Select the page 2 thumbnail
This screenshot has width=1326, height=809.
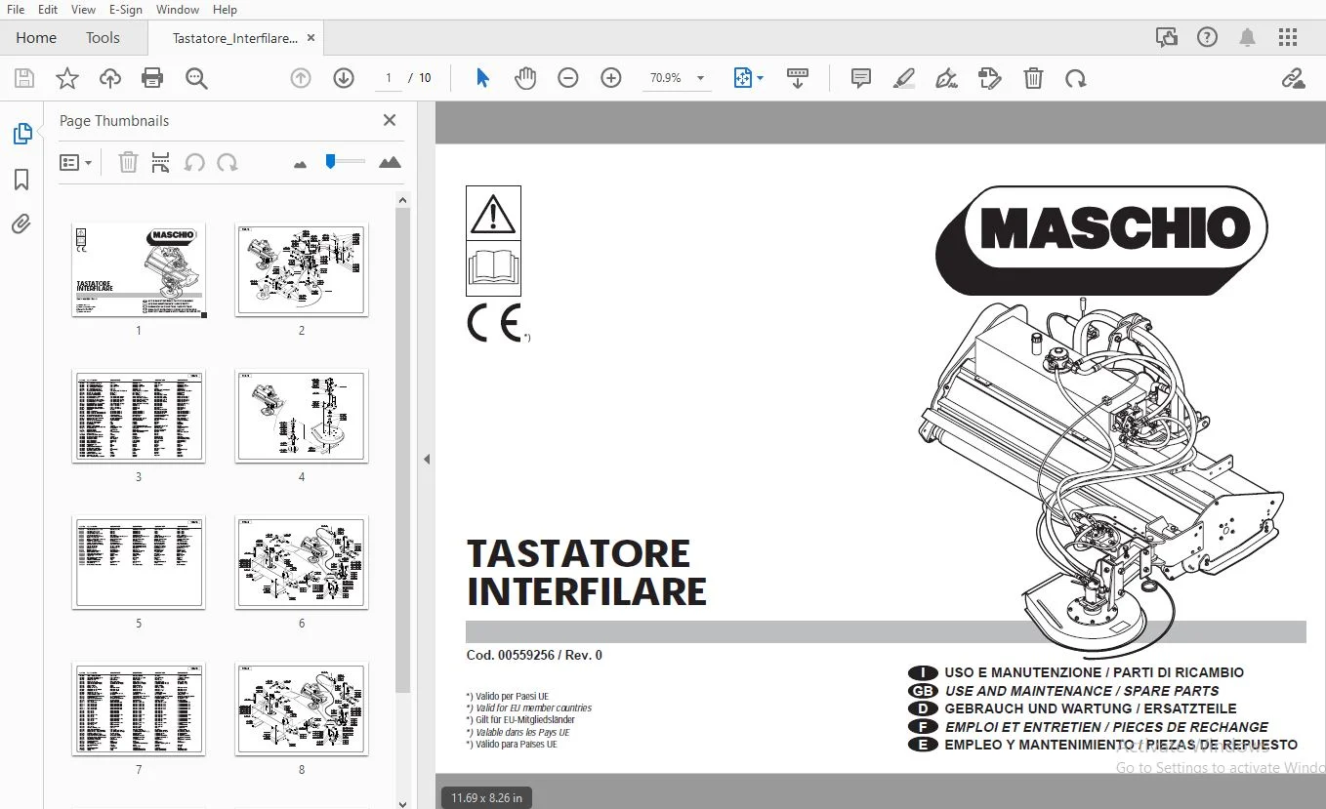[302, 269]
